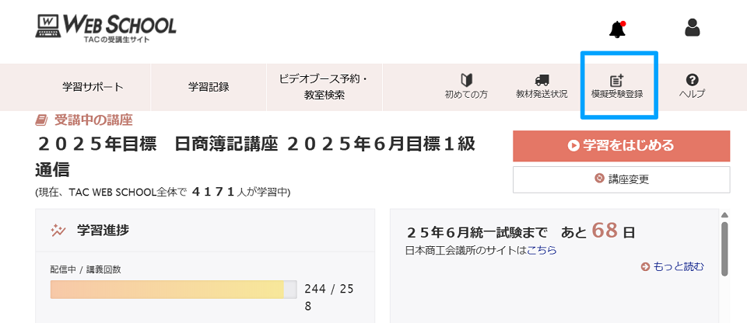747x323 pixels.
Task: Click the 受講中の講座 book icon
Action: pos(42,120)
